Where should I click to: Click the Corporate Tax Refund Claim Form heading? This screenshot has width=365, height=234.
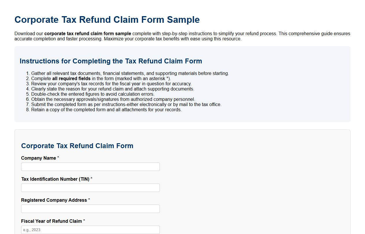(77, 146)
